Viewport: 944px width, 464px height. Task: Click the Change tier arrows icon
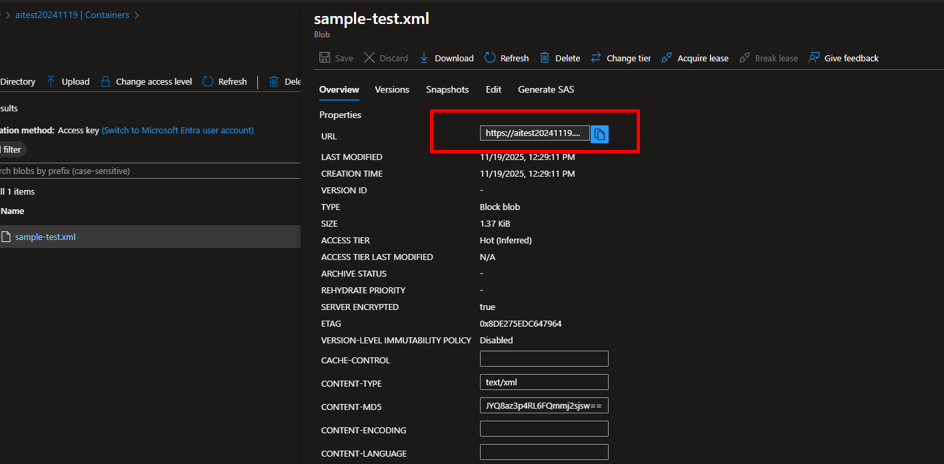pyautogui.click(x=596, y=58)
